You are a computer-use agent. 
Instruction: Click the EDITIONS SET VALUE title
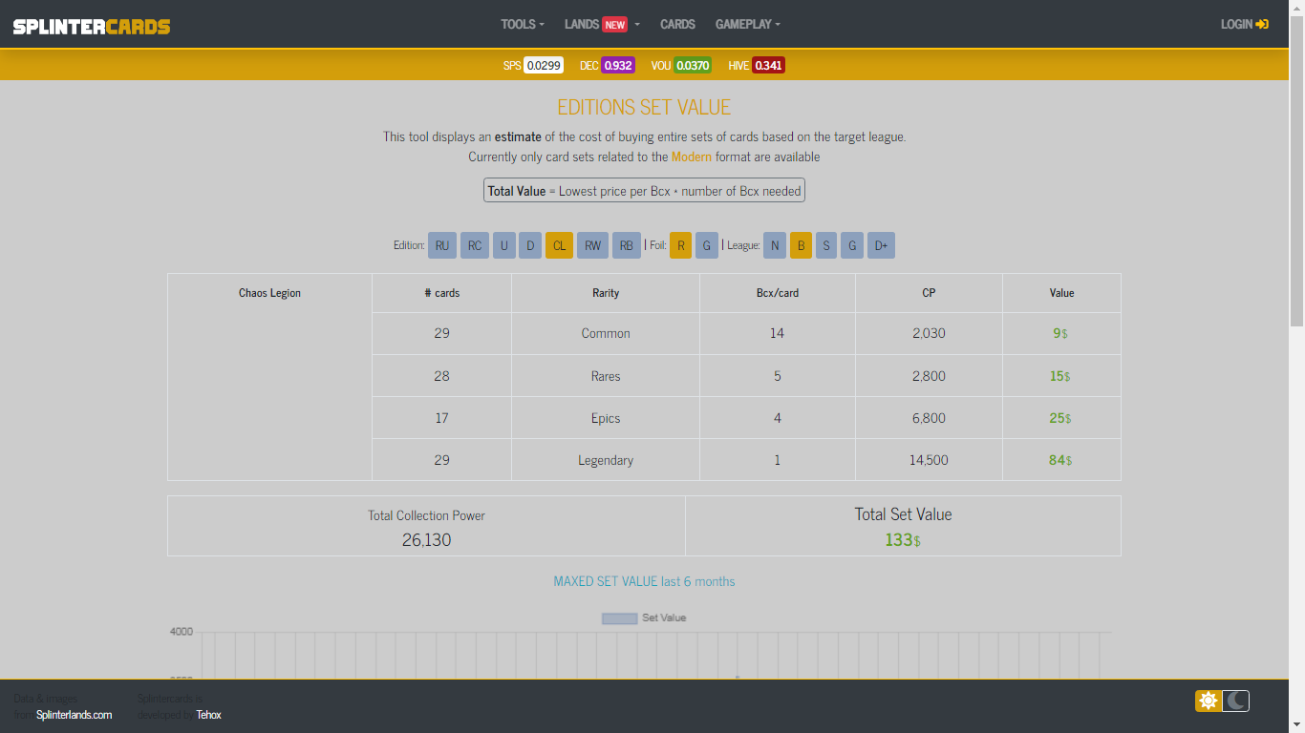coord(644,108)
